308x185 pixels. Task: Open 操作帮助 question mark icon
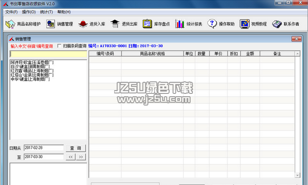tap(212, 24)
